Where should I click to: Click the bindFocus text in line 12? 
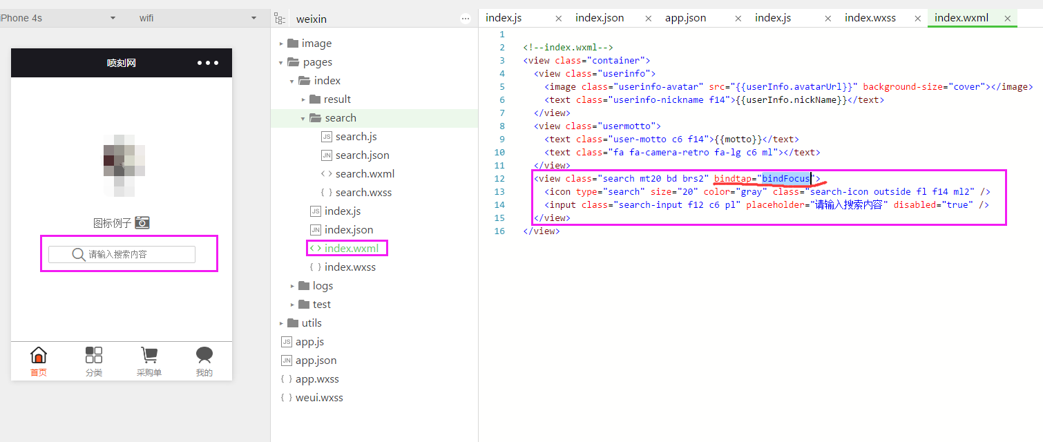point(786,179)
